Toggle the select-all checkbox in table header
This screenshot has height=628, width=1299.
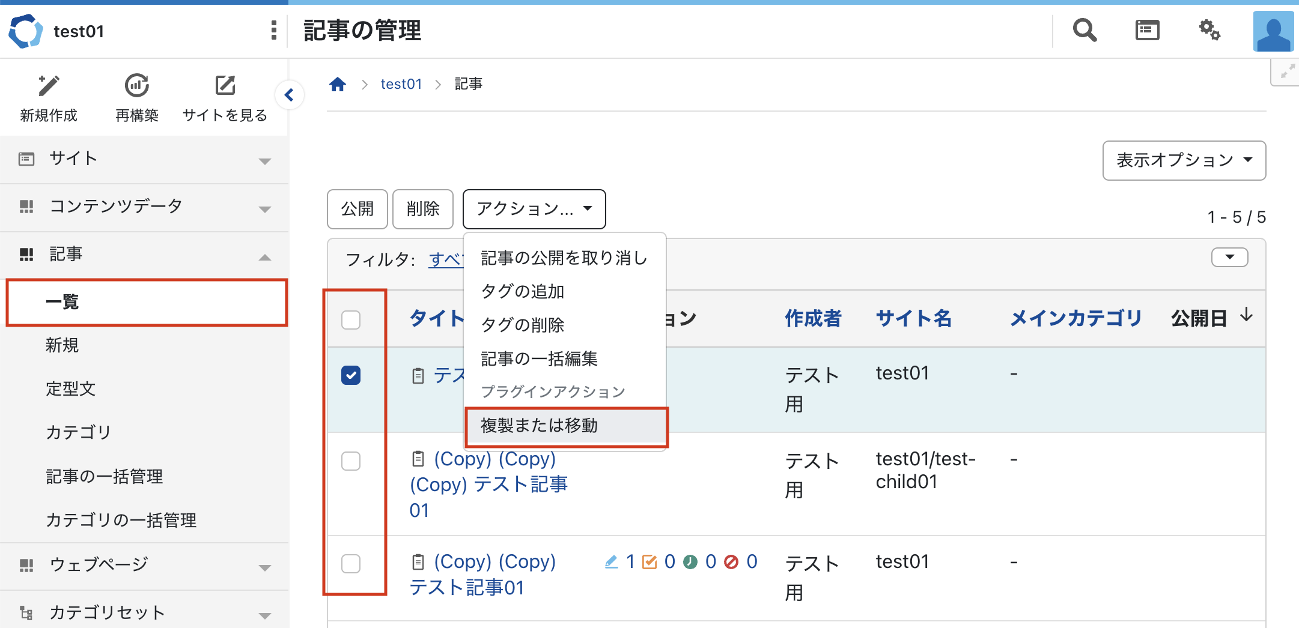pos(351,320)
